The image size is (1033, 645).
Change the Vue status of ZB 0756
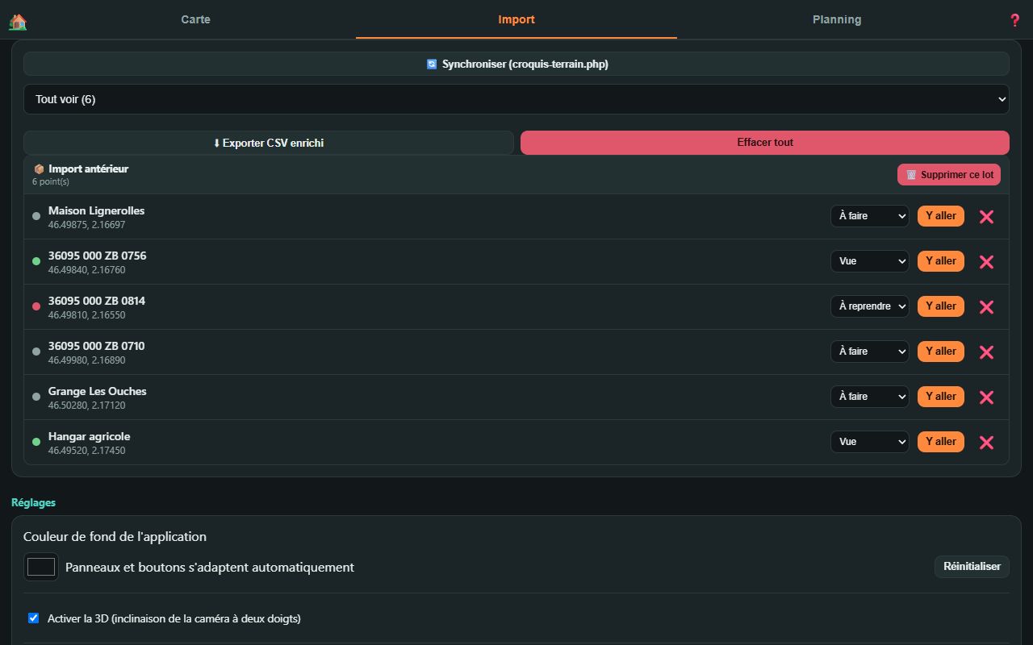click(870, 261)
